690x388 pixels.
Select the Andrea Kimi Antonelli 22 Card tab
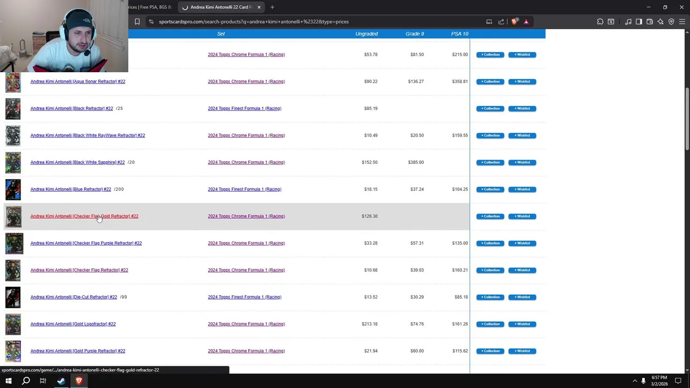221,7
